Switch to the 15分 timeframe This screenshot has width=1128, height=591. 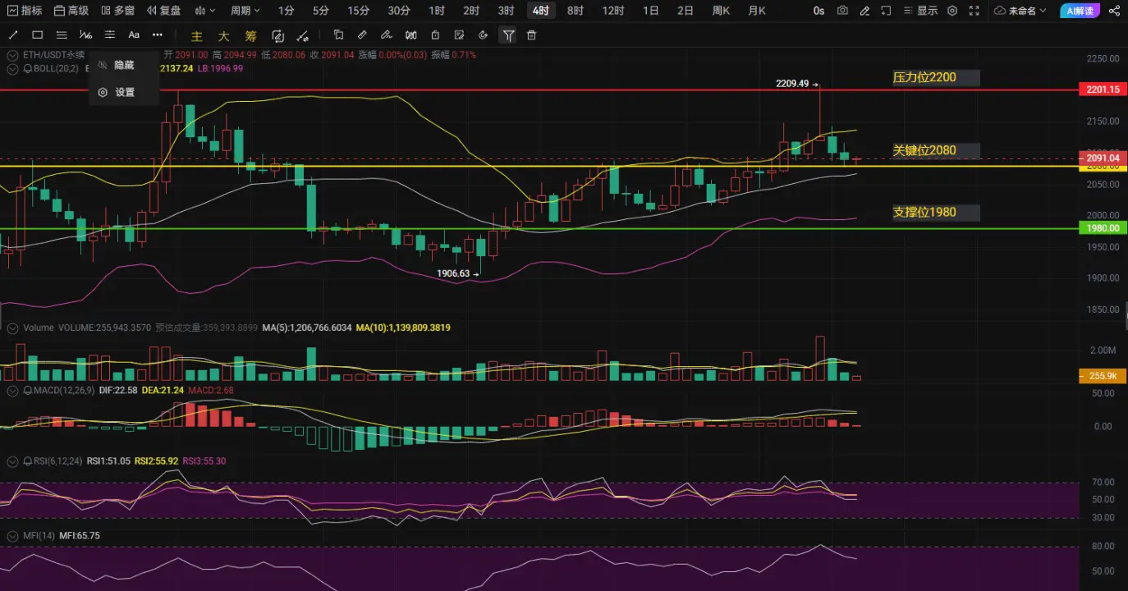(358, 11)
